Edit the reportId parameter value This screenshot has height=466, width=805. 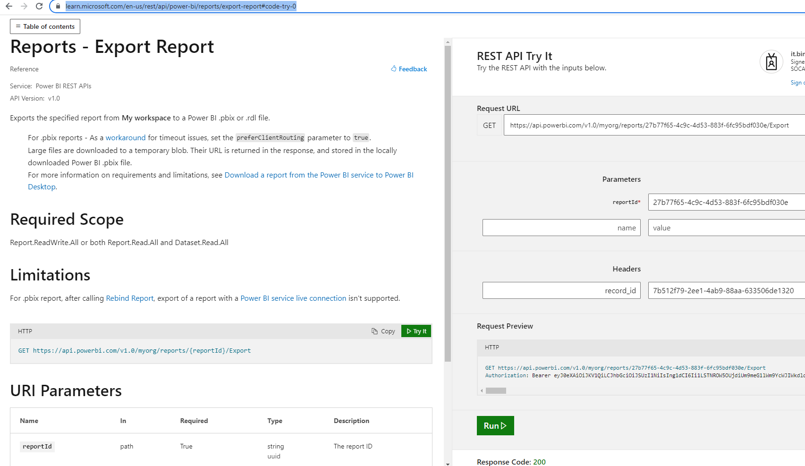point(727,202)
